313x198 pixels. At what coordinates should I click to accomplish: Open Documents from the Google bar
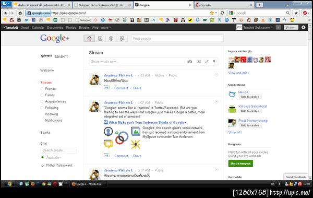(55, 28)
